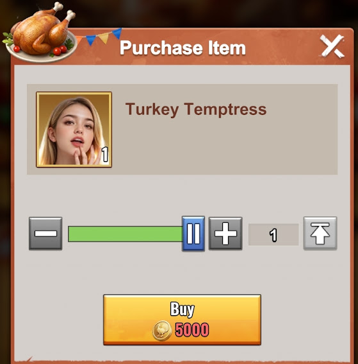Tap the Purchase Item title text
358x364 pixels.
coord(183,48)
